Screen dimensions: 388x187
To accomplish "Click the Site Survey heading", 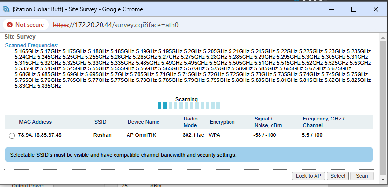I will pos(20,37).
